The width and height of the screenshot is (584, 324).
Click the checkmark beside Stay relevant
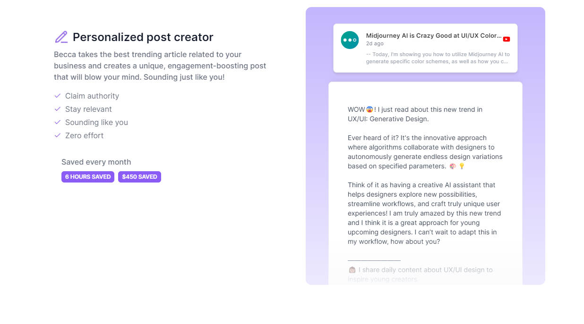58,109
